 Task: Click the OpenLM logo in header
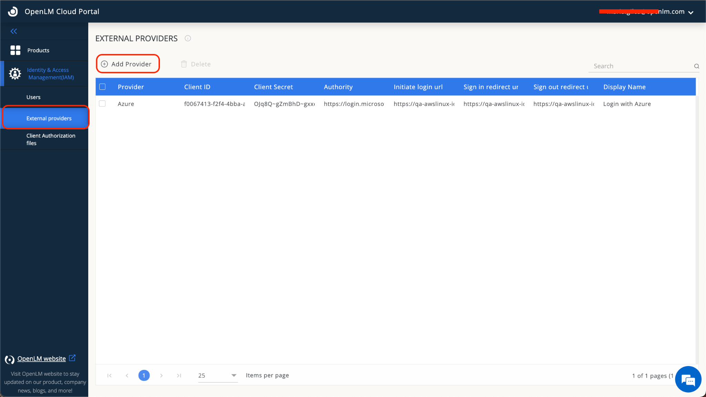tap(13, 11)
